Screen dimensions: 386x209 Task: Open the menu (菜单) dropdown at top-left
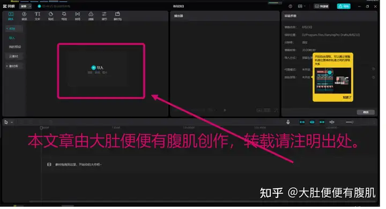(26, 6)
